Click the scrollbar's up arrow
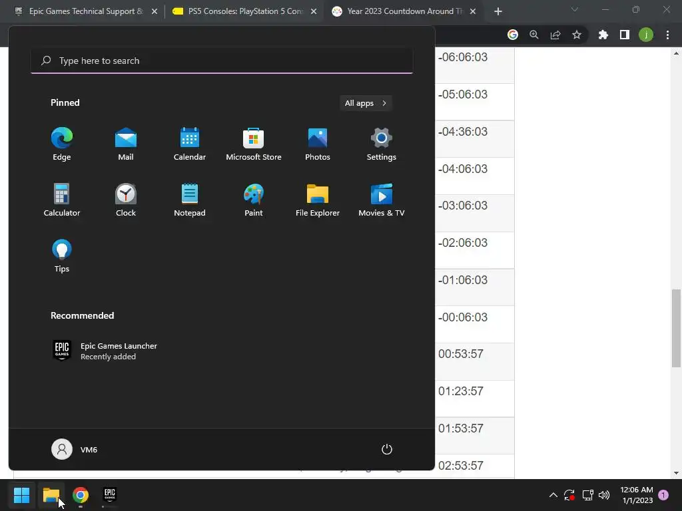 point(676,53)
